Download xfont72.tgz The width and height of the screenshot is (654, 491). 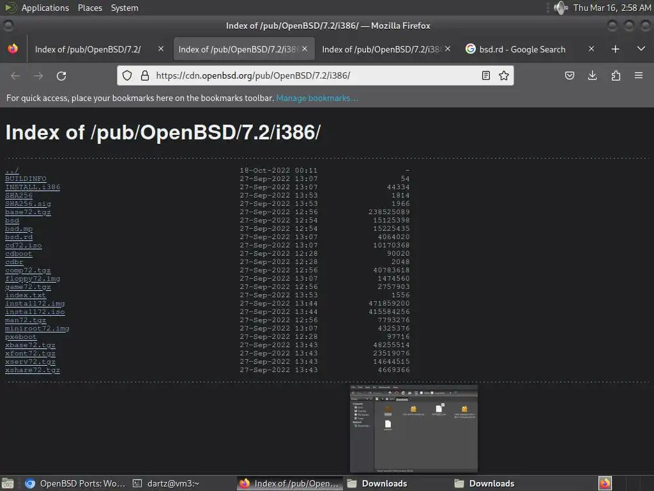[30, 353]
